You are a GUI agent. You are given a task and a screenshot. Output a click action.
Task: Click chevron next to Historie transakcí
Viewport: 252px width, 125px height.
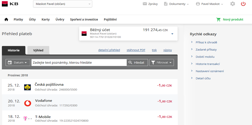click(x=192, y=64)
